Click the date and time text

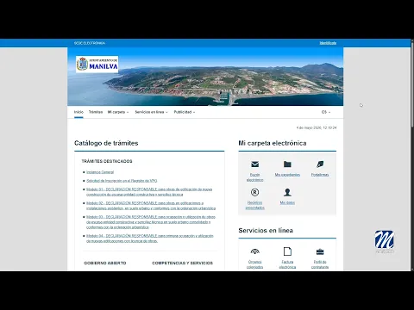[x=317, y=127]
